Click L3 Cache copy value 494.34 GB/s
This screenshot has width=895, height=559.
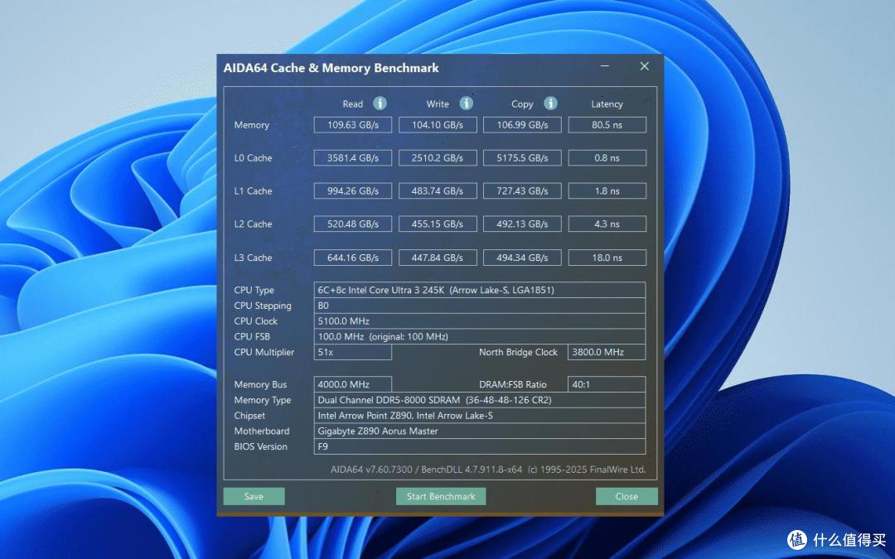522,258
